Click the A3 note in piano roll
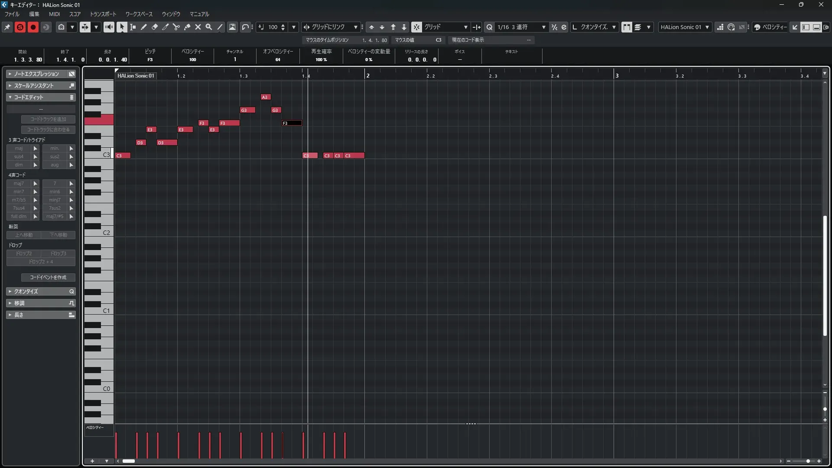This screenshot has height=468, width=832. [265, 97]
